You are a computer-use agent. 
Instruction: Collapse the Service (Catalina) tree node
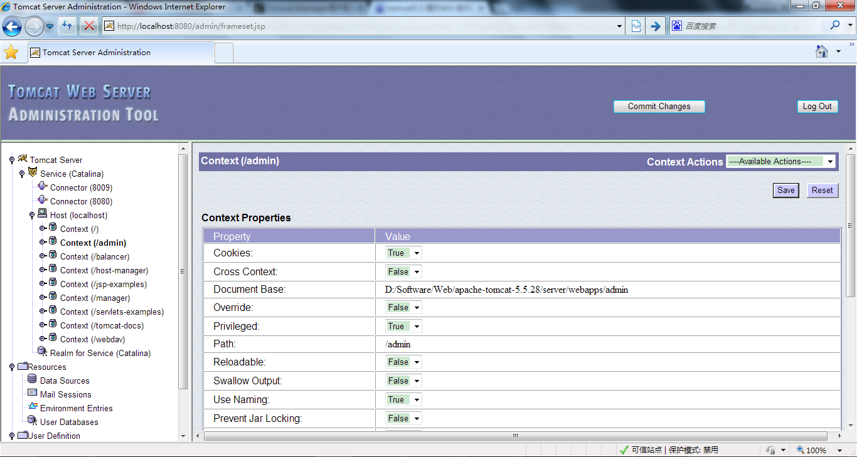click(22, 174)
